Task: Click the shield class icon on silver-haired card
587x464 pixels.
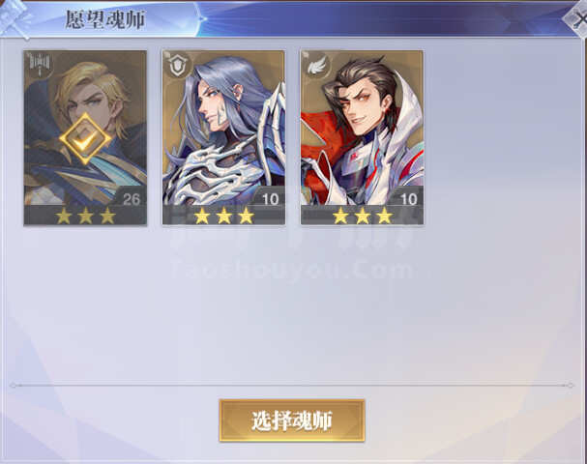Action: pos(177,65)
